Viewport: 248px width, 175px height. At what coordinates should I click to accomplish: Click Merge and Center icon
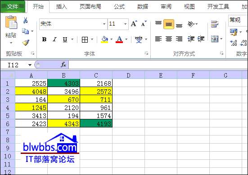tap(215, 39)
